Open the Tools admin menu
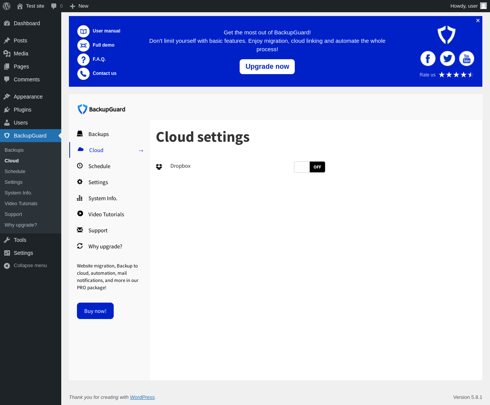Image resolution: width=490 pixels, height=405 pixels. click(31, 240)
